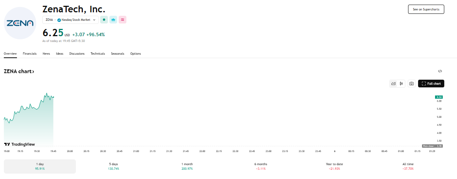Click the pink approximate-equals data icon
Image resolution: width=457 pixels, height=179 pixels.
tap(123, 20)
